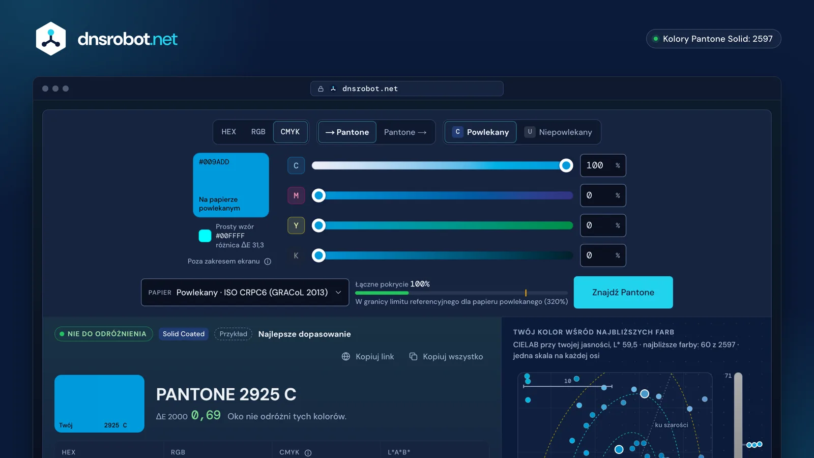This screenshot has height=458, width=814.
Task: Select Niepowlekany uncoated paper option
Action: [x=559, y=132]
